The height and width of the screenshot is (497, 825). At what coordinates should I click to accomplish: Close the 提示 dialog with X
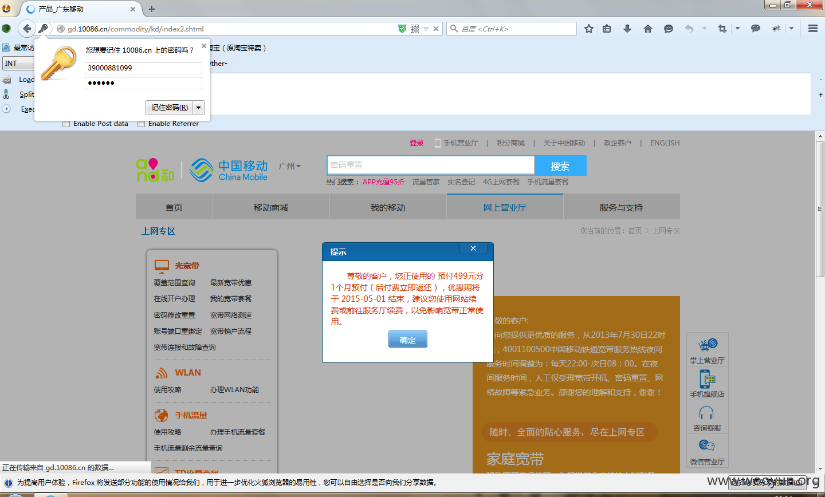click(x=473, y=249)
